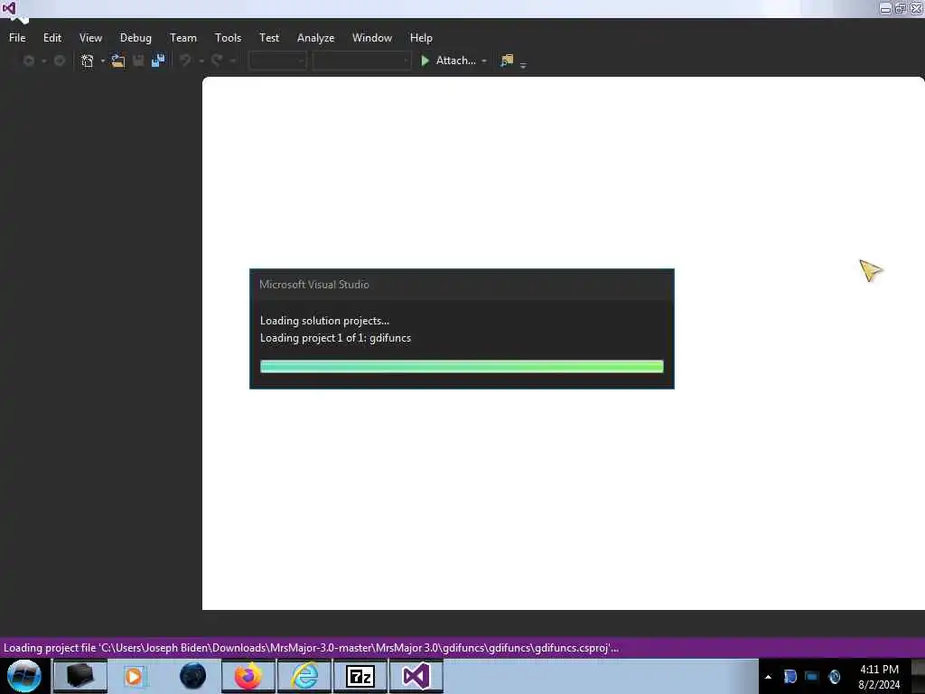Click the Attach... button label
The width and height of the screenshot is (925, 694).
[455, 61]
